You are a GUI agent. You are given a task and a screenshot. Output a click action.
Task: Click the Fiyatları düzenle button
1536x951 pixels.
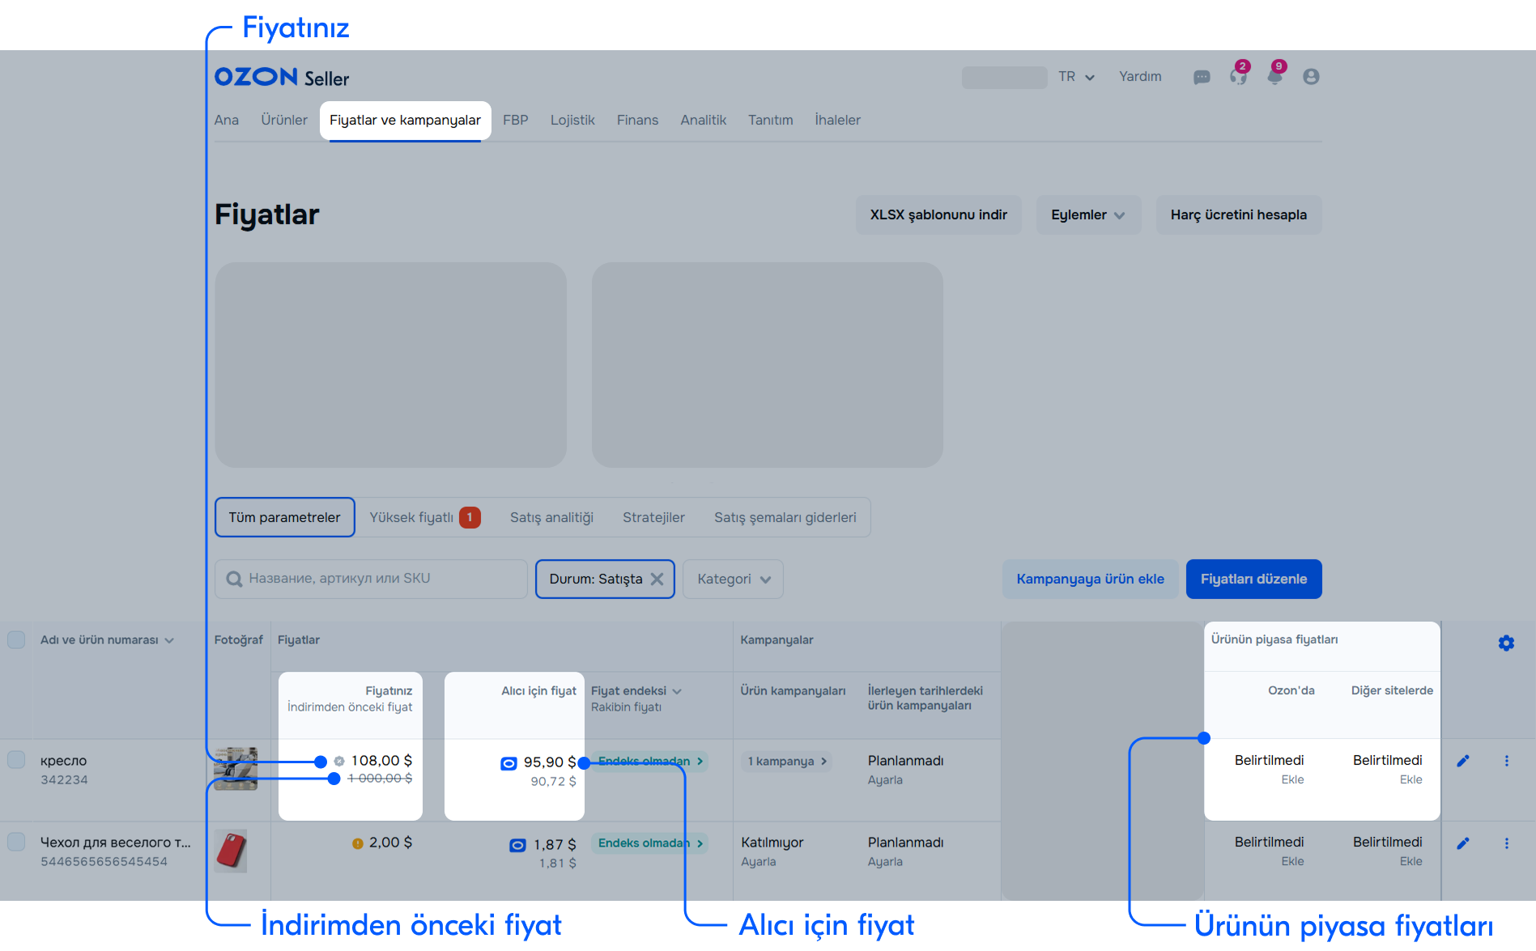point(1253,580)
